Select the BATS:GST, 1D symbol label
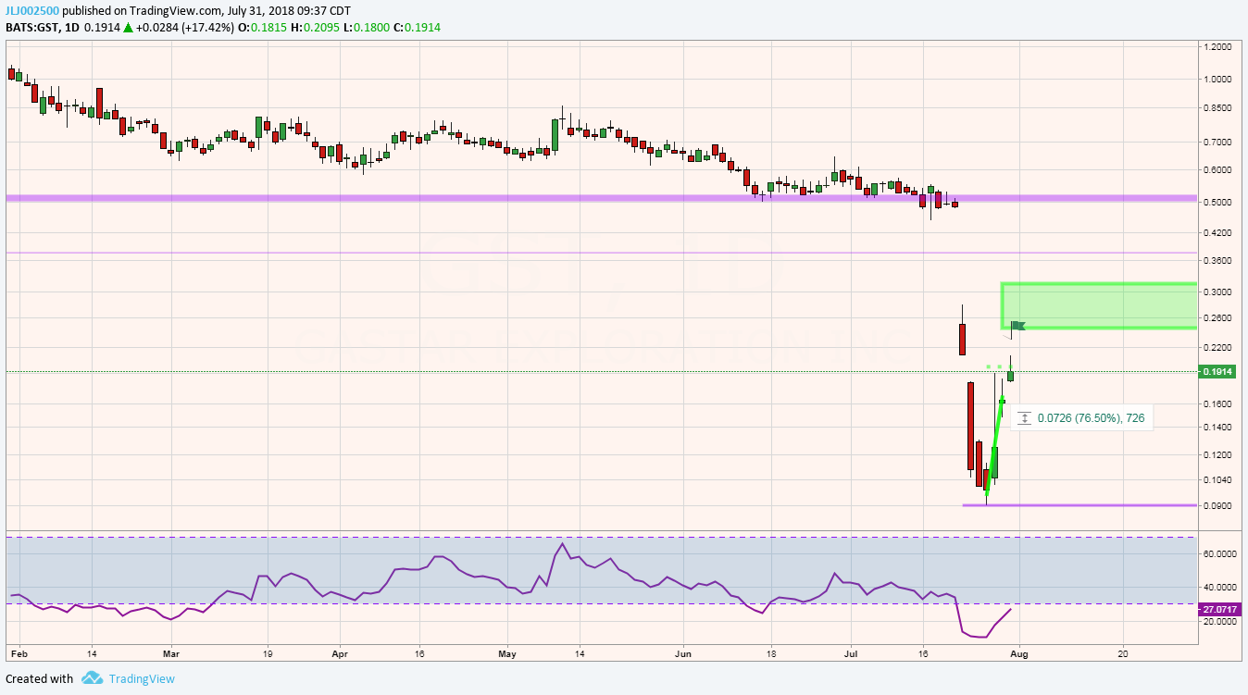1248x695 pixels. point(42,28)
